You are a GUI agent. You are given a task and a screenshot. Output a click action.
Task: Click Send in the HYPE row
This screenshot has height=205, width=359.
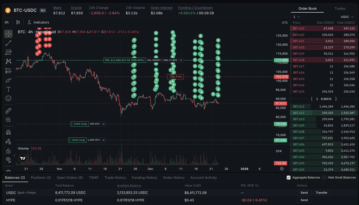[x=304, y=200]
